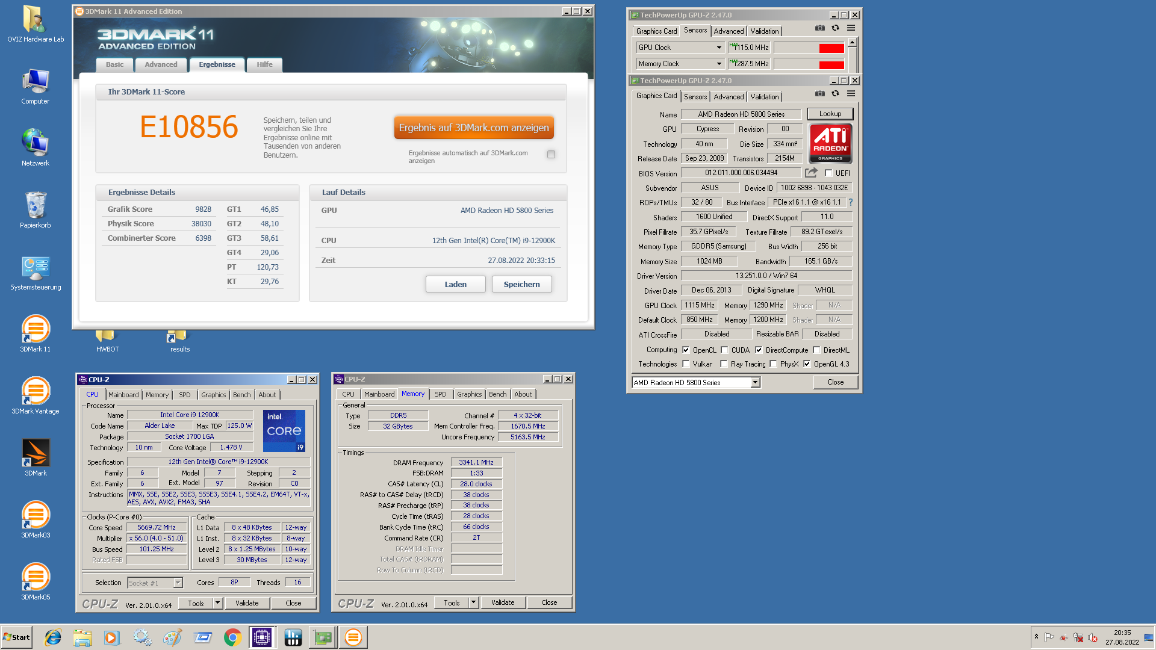The image size is (1156, 650).
Task: Open the Computer desktop icon
Action: click(x=36, y=86)
